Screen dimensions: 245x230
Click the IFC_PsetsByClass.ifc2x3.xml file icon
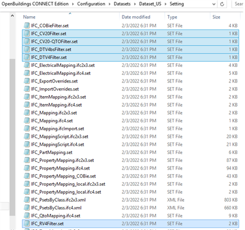coord(27,200)
